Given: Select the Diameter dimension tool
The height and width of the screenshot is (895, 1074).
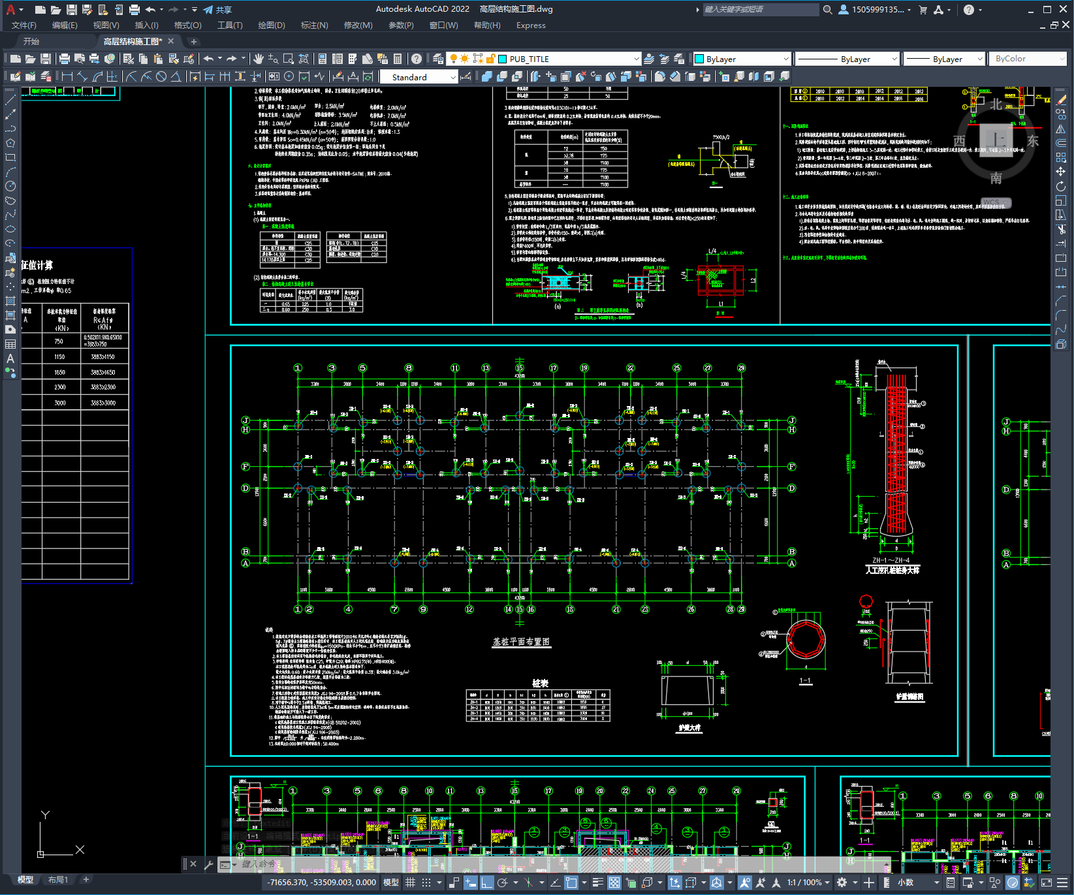Looking at the screenshot, I should (161, 76).
